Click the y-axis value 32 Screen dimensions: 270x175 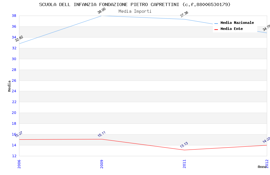pyautogui.click(x=14, y=48)
